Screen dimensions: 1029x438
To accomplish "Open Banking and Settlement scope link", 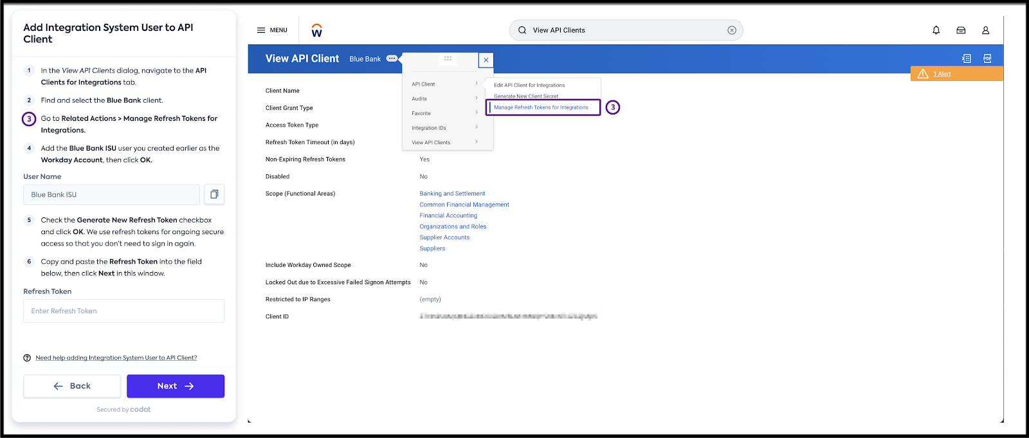I will coord(452,194).
